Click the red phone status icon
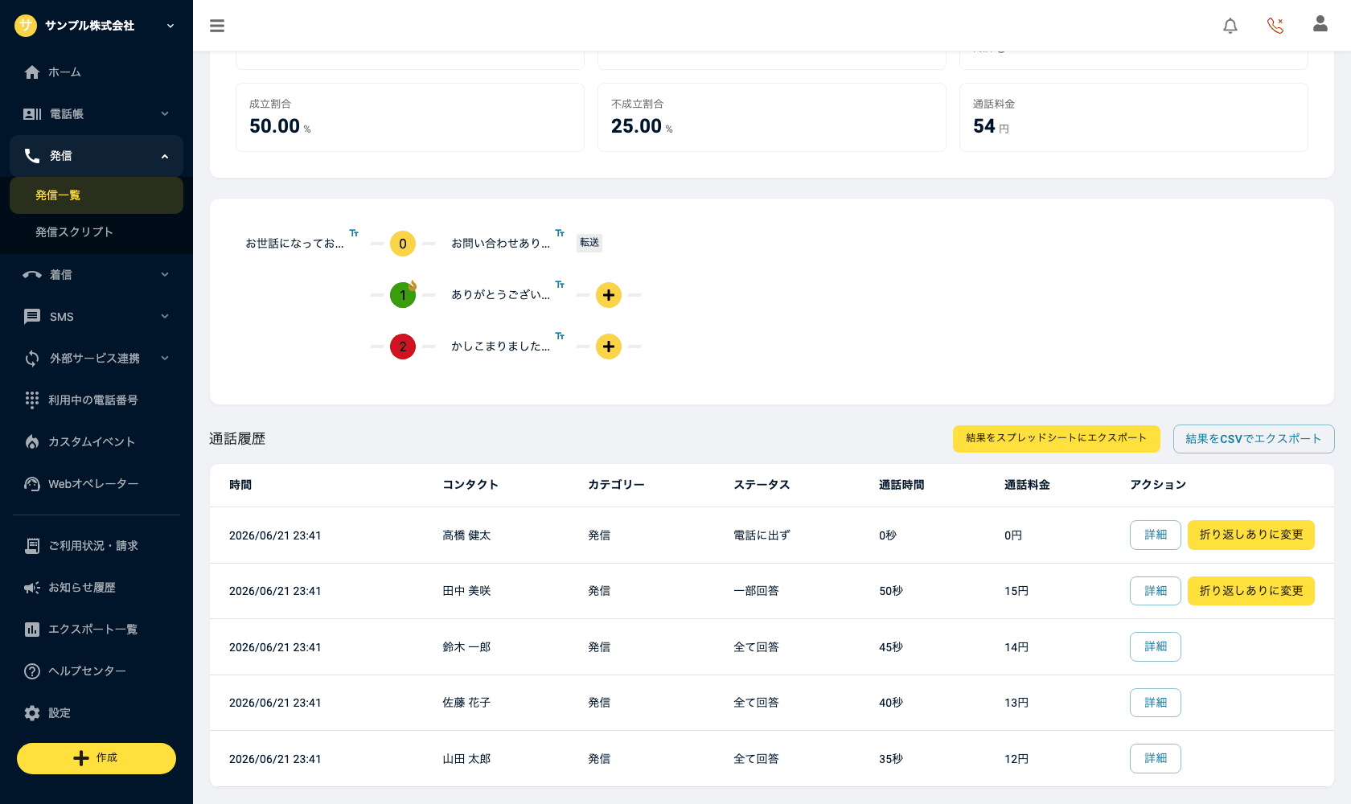 point(1275,26)
